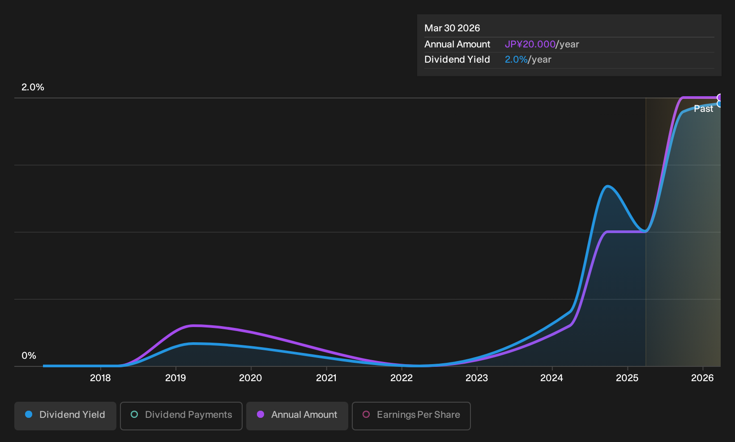The height and width of the screenshot is (442, 735).
Task: Click the 2024 year axis label
Action: pos(551,378)
